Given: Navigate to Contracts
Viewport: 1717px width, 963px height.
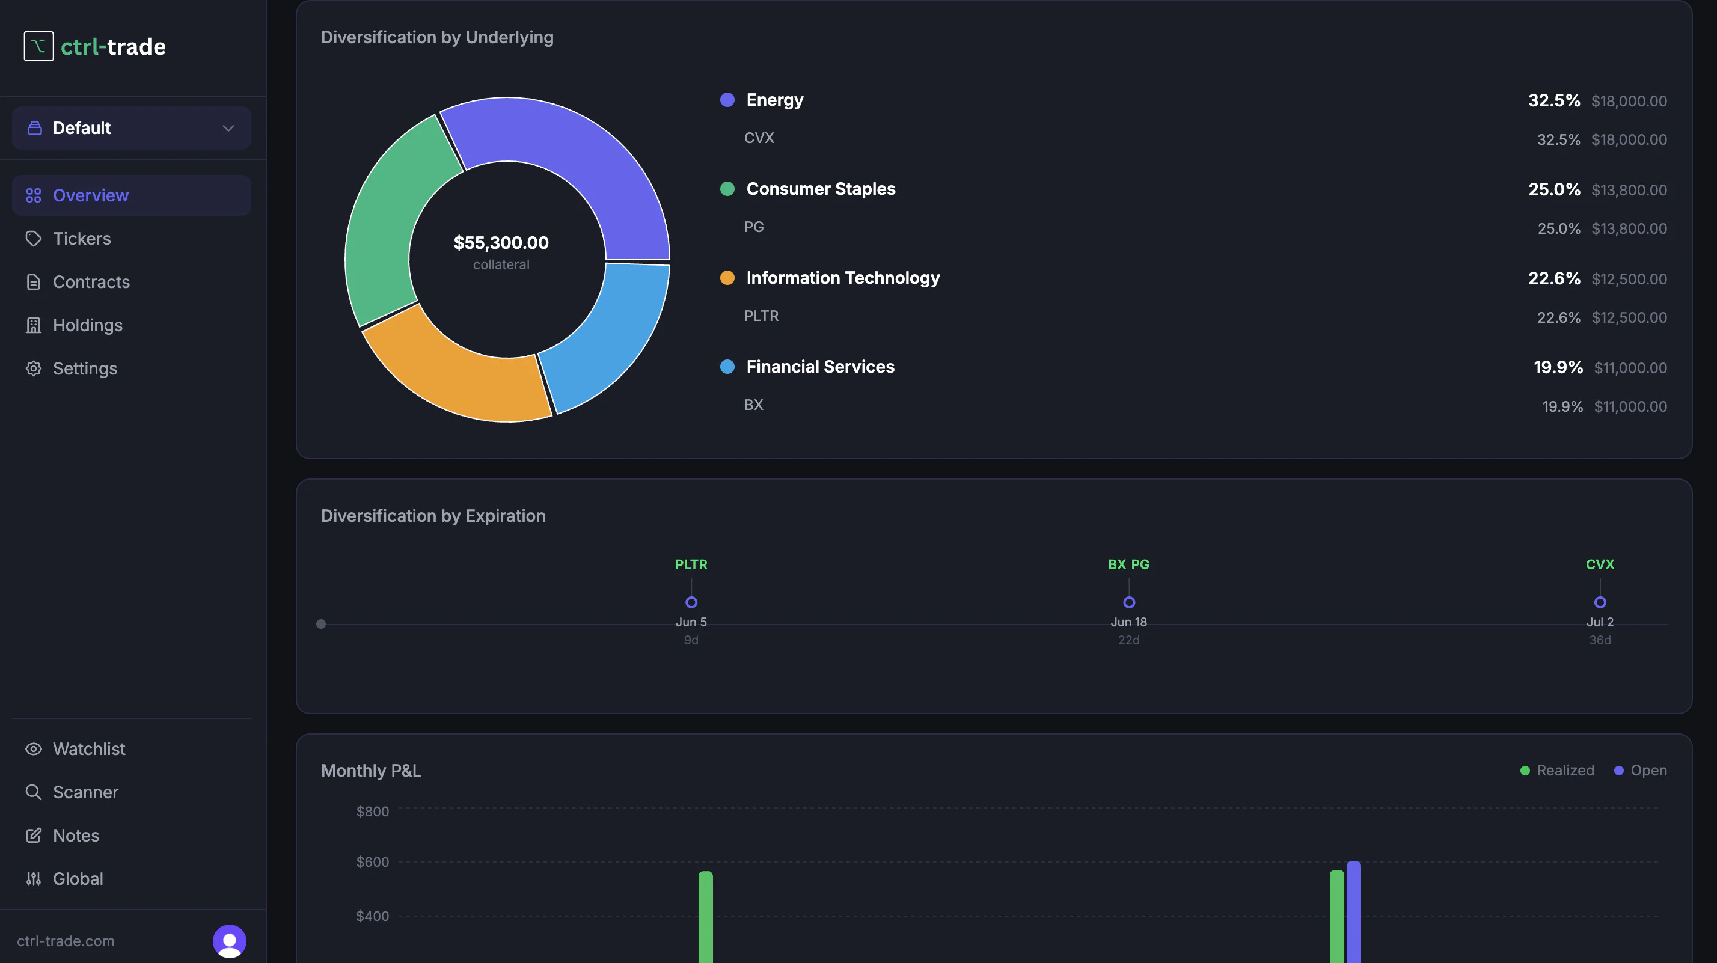Looking at the screenshot, I should coord(131,282).
